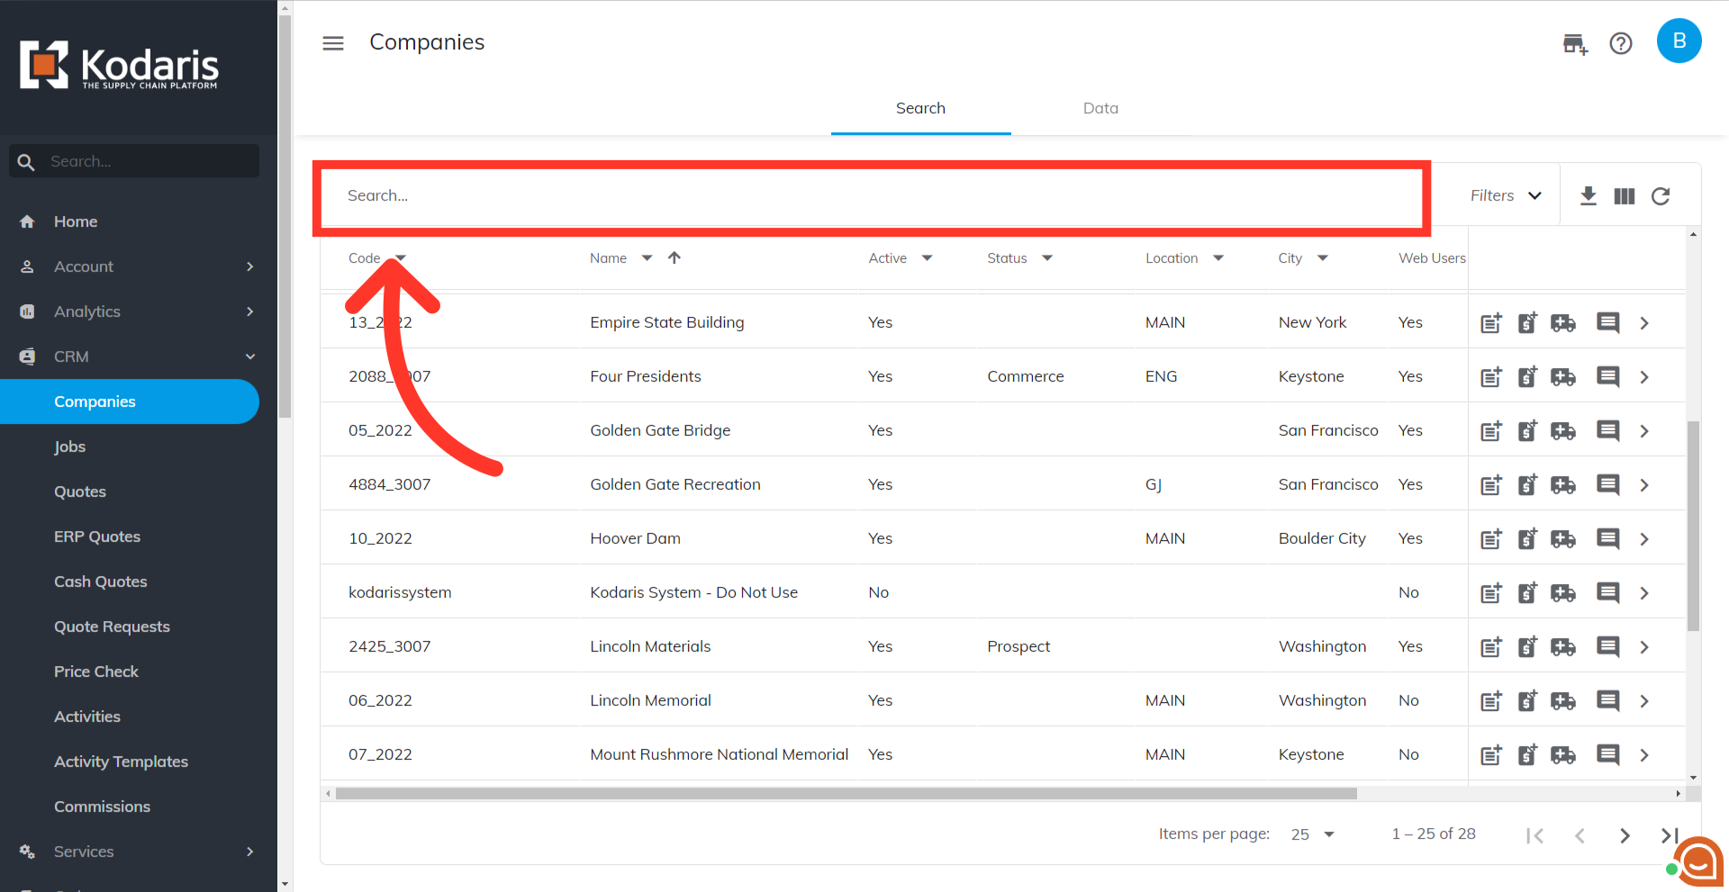Click the add store icon in header
This screenshot has width=1729, height=892.
pos(1575,44)
